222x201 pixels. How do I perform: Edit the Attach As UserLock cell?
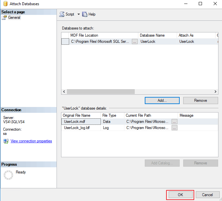tap(196, 41)
